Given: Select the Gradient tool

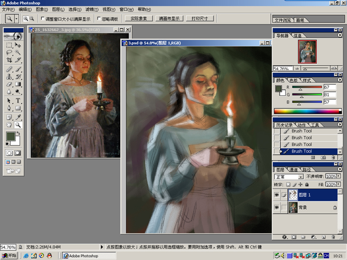Looking at the screenshot, I should point(18,84).
